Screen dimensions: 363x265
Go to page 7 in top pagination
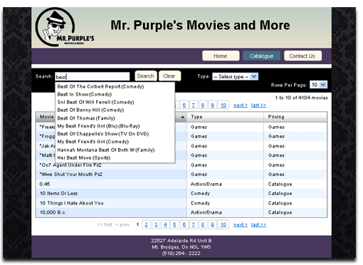coord(194,105)
